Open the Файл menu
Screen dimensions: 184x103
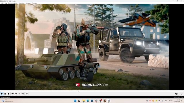point(2,3)
